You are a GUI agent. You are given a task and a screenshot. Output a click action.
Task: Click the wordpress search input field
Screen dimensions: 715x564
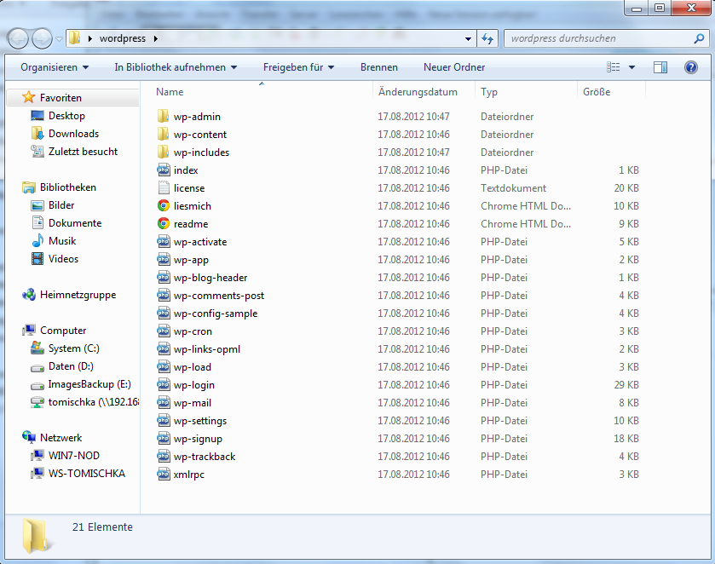pos(597,38)
